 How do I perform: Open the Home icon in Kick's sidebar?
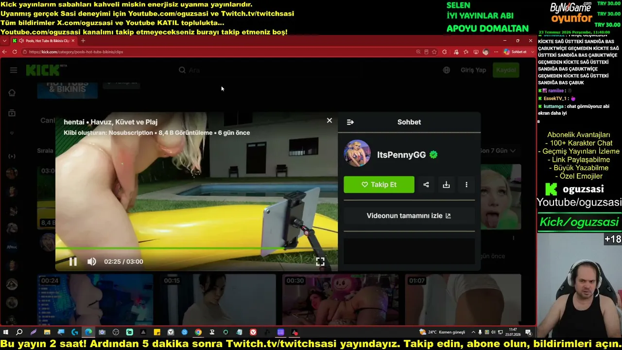click(x=12, y=93)
